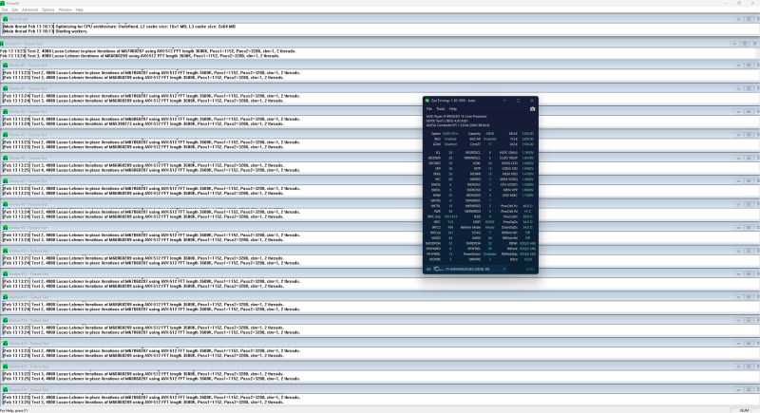
Task: Click Worker #6 Torture Test window icon
Action: click(x=6, y=158)
